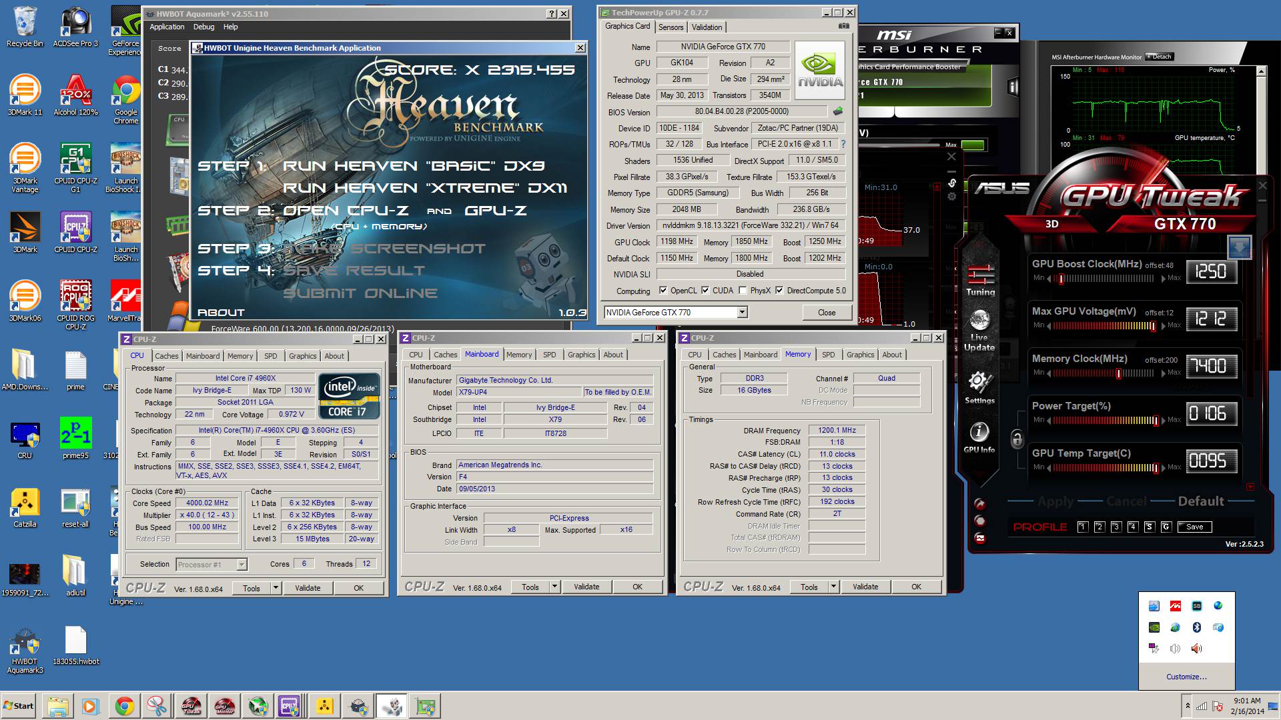Image resolution: width=1281 pixels, height=720 pixels.
Task: Switch to Sensors tab in GPU-Z
Action: click(x=671, y=27)
